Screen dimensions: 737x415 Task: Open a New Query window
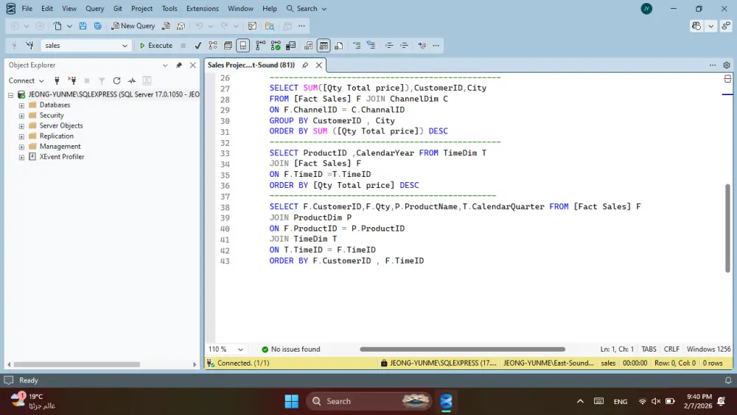pos(133,26)
